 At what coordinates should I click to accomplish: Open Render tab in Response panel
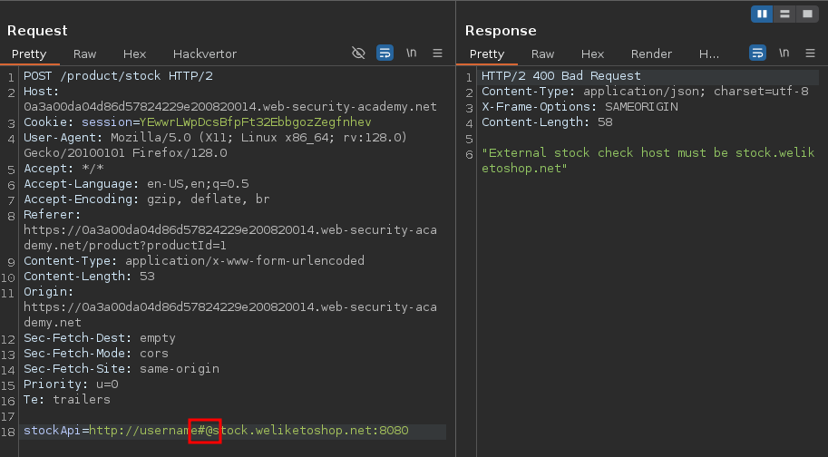point(651,53)
